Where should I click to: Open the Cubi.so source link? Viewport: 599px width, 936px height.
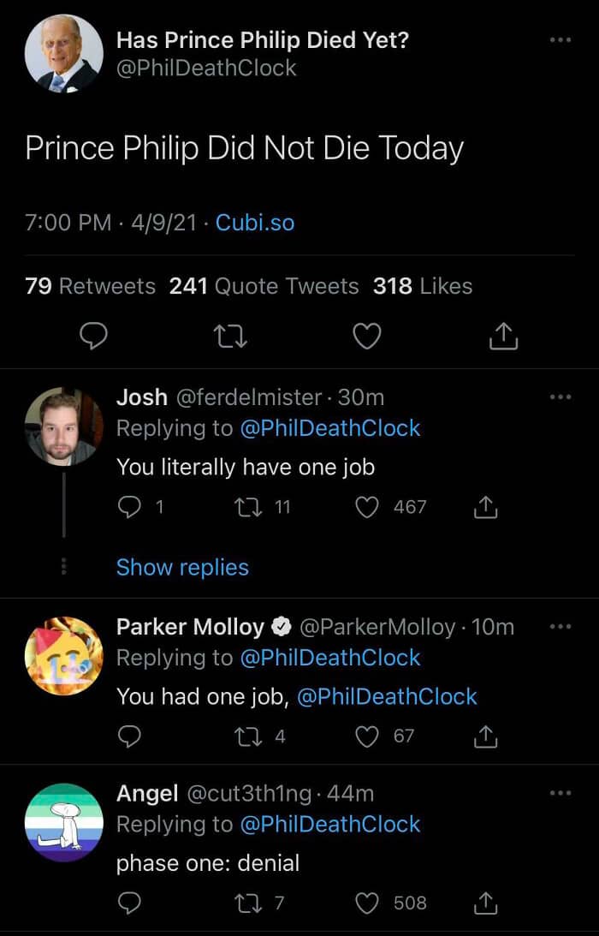click(x=255, y=223)
